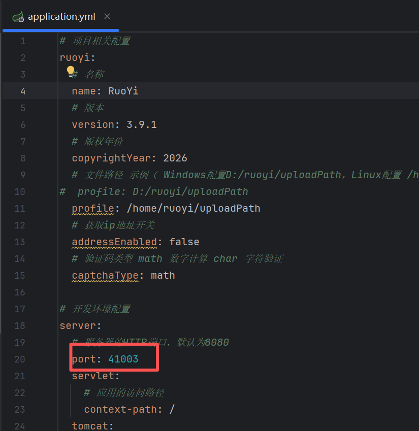Click the 'addressEnabled' key

click(114, 242)
